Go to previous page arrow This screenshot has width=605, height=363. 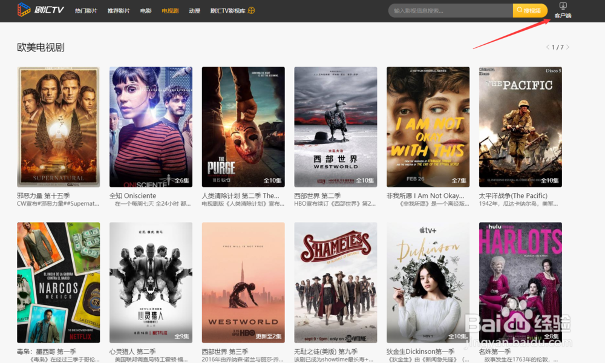pyautogui.click(x=548, y=47)
